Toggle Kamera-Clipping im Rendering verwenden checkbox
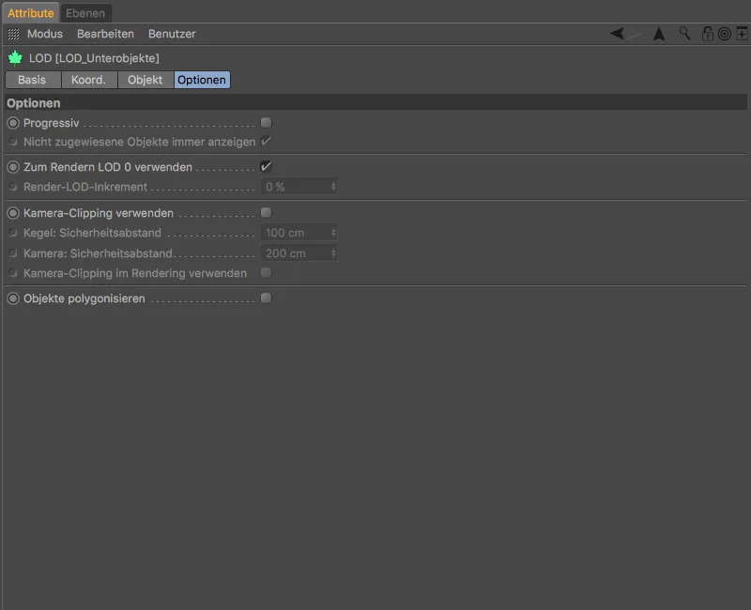 (267, 273)
